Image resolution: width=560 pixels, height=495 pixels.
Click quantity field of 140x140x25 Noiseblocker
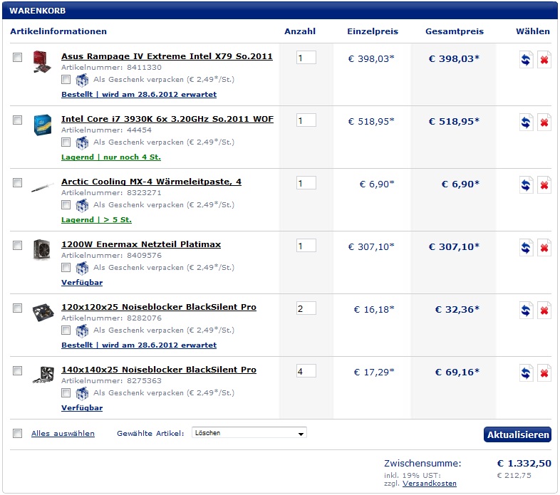[306, 371]
